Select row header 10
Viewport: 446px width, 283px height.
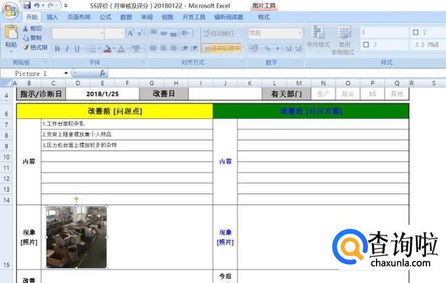click(7, 157)
